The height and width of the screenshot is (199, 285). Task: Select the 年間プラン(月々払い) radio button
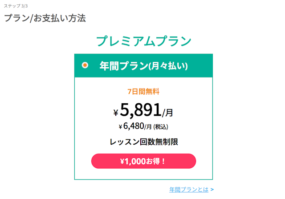85,65
